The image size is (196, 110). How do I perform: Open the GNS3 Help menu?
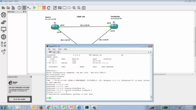(x=42, y=4)
